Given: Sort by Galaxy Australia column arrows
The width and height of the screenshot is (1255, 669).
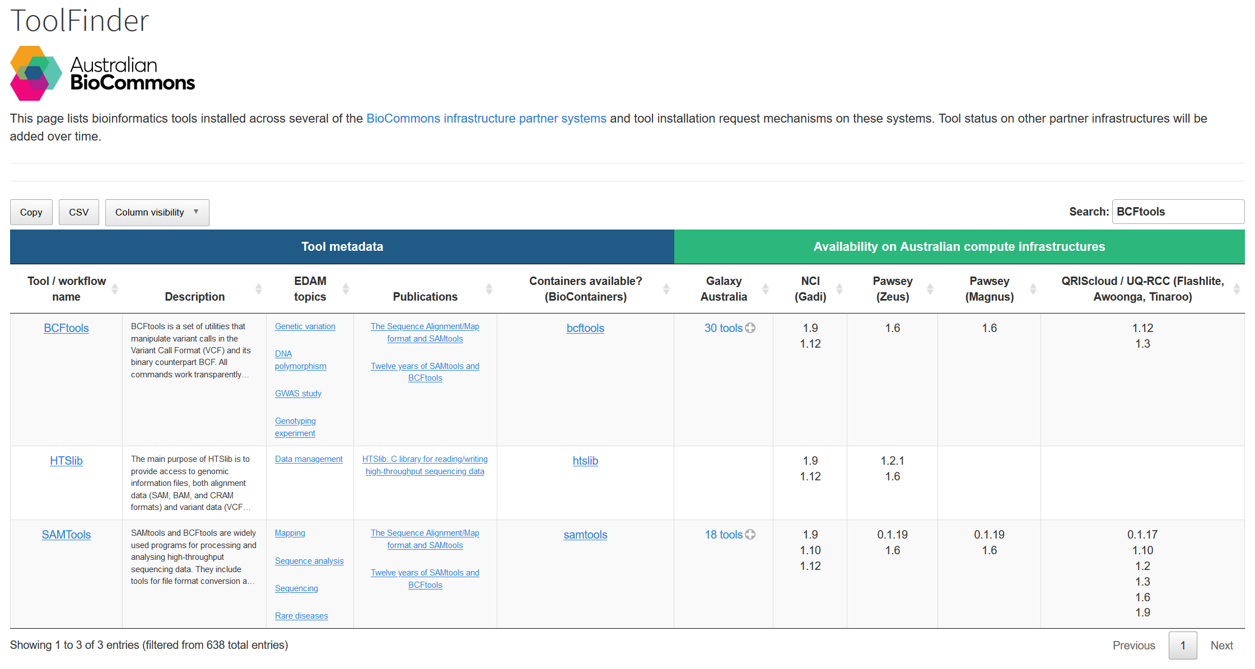Looking at the screenshot, I should pos(765,289).
